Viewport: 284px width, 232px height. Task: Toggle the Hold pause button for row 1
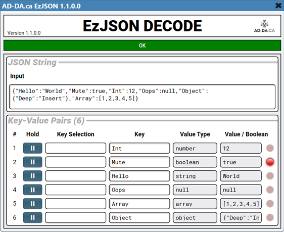pos(33,148)
